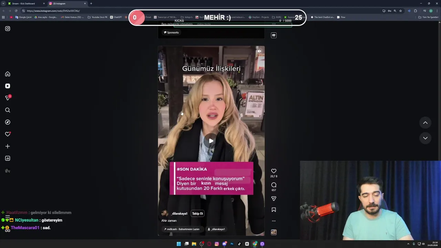Open Youtube 3ncü PK bookmark folder
This screenshot has height=248, width=441.
tap(98, 17)
